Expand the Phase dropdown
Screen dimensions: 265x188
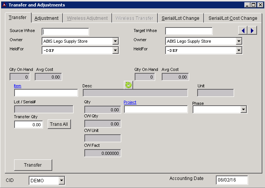[x=244, y=110]
